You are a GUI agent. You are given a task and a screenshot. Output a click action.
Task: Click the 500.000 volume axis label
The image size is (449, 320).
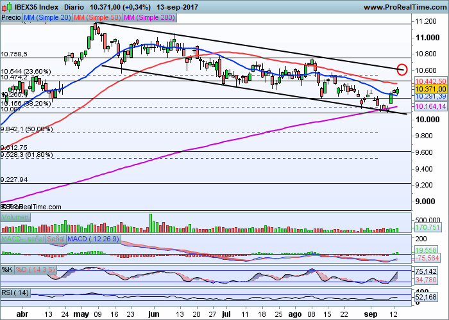(x=427, y=220)
